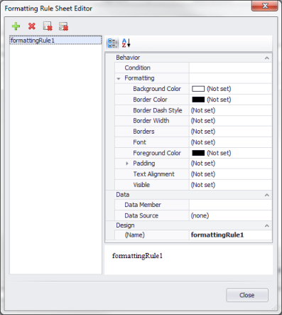Click the Background Color swatch

click(x=198, y=89)
